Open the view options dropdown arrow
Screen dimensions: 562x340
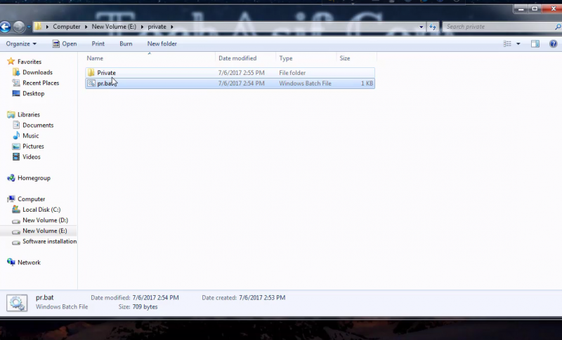tap(518, 43)
